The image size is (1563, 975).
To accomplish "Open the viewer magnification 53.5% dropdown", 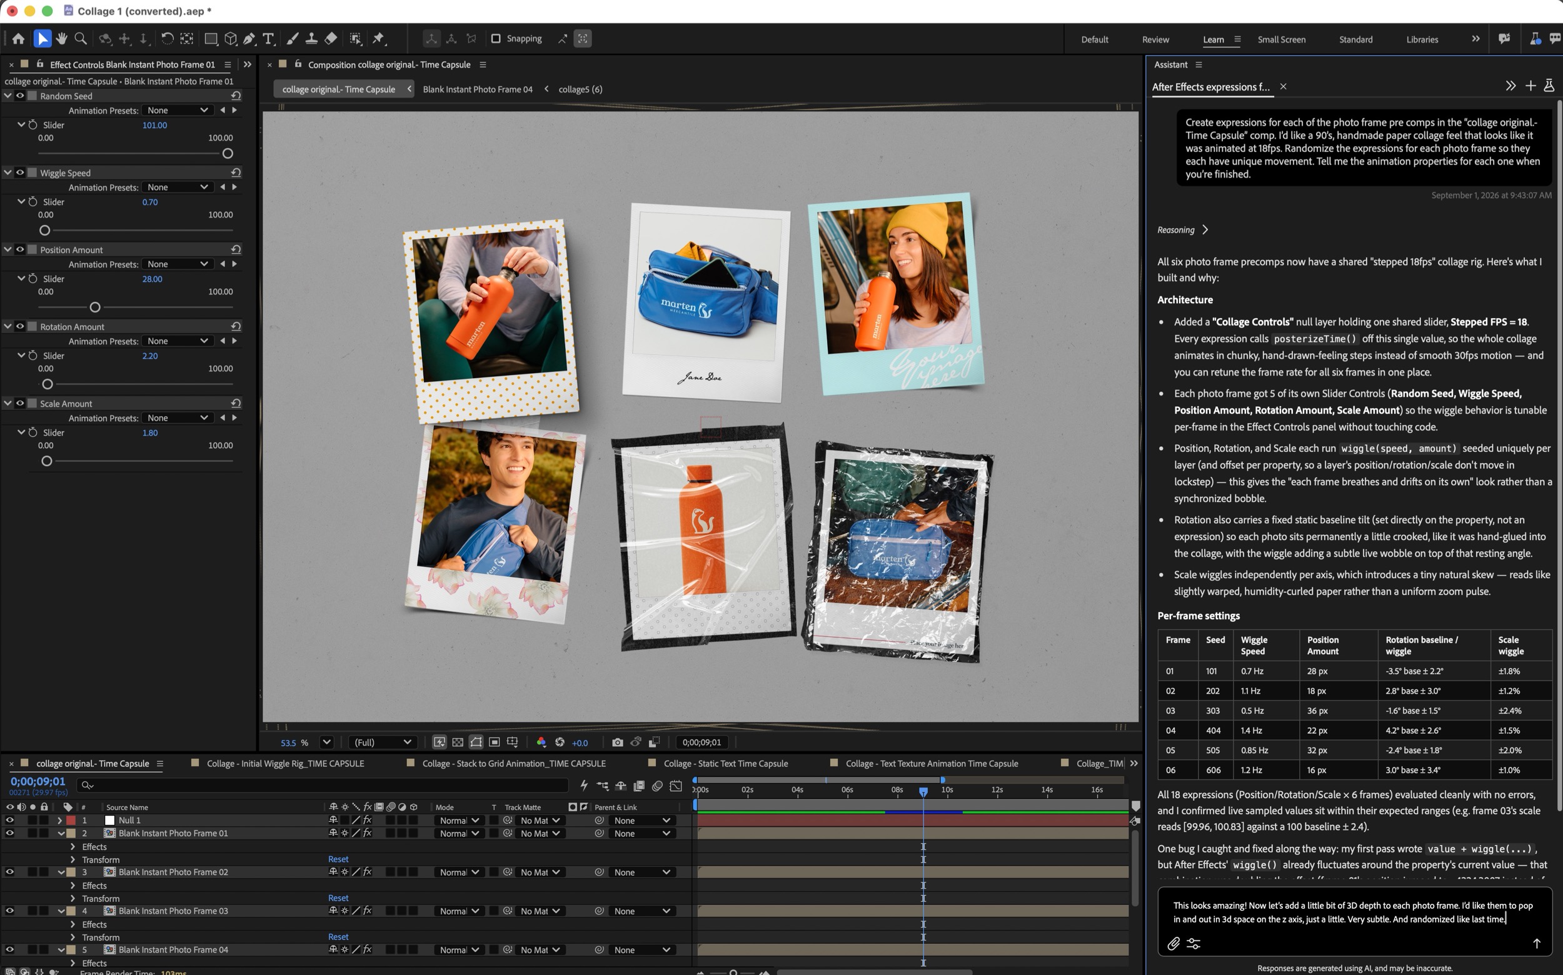I will [326, 742].
